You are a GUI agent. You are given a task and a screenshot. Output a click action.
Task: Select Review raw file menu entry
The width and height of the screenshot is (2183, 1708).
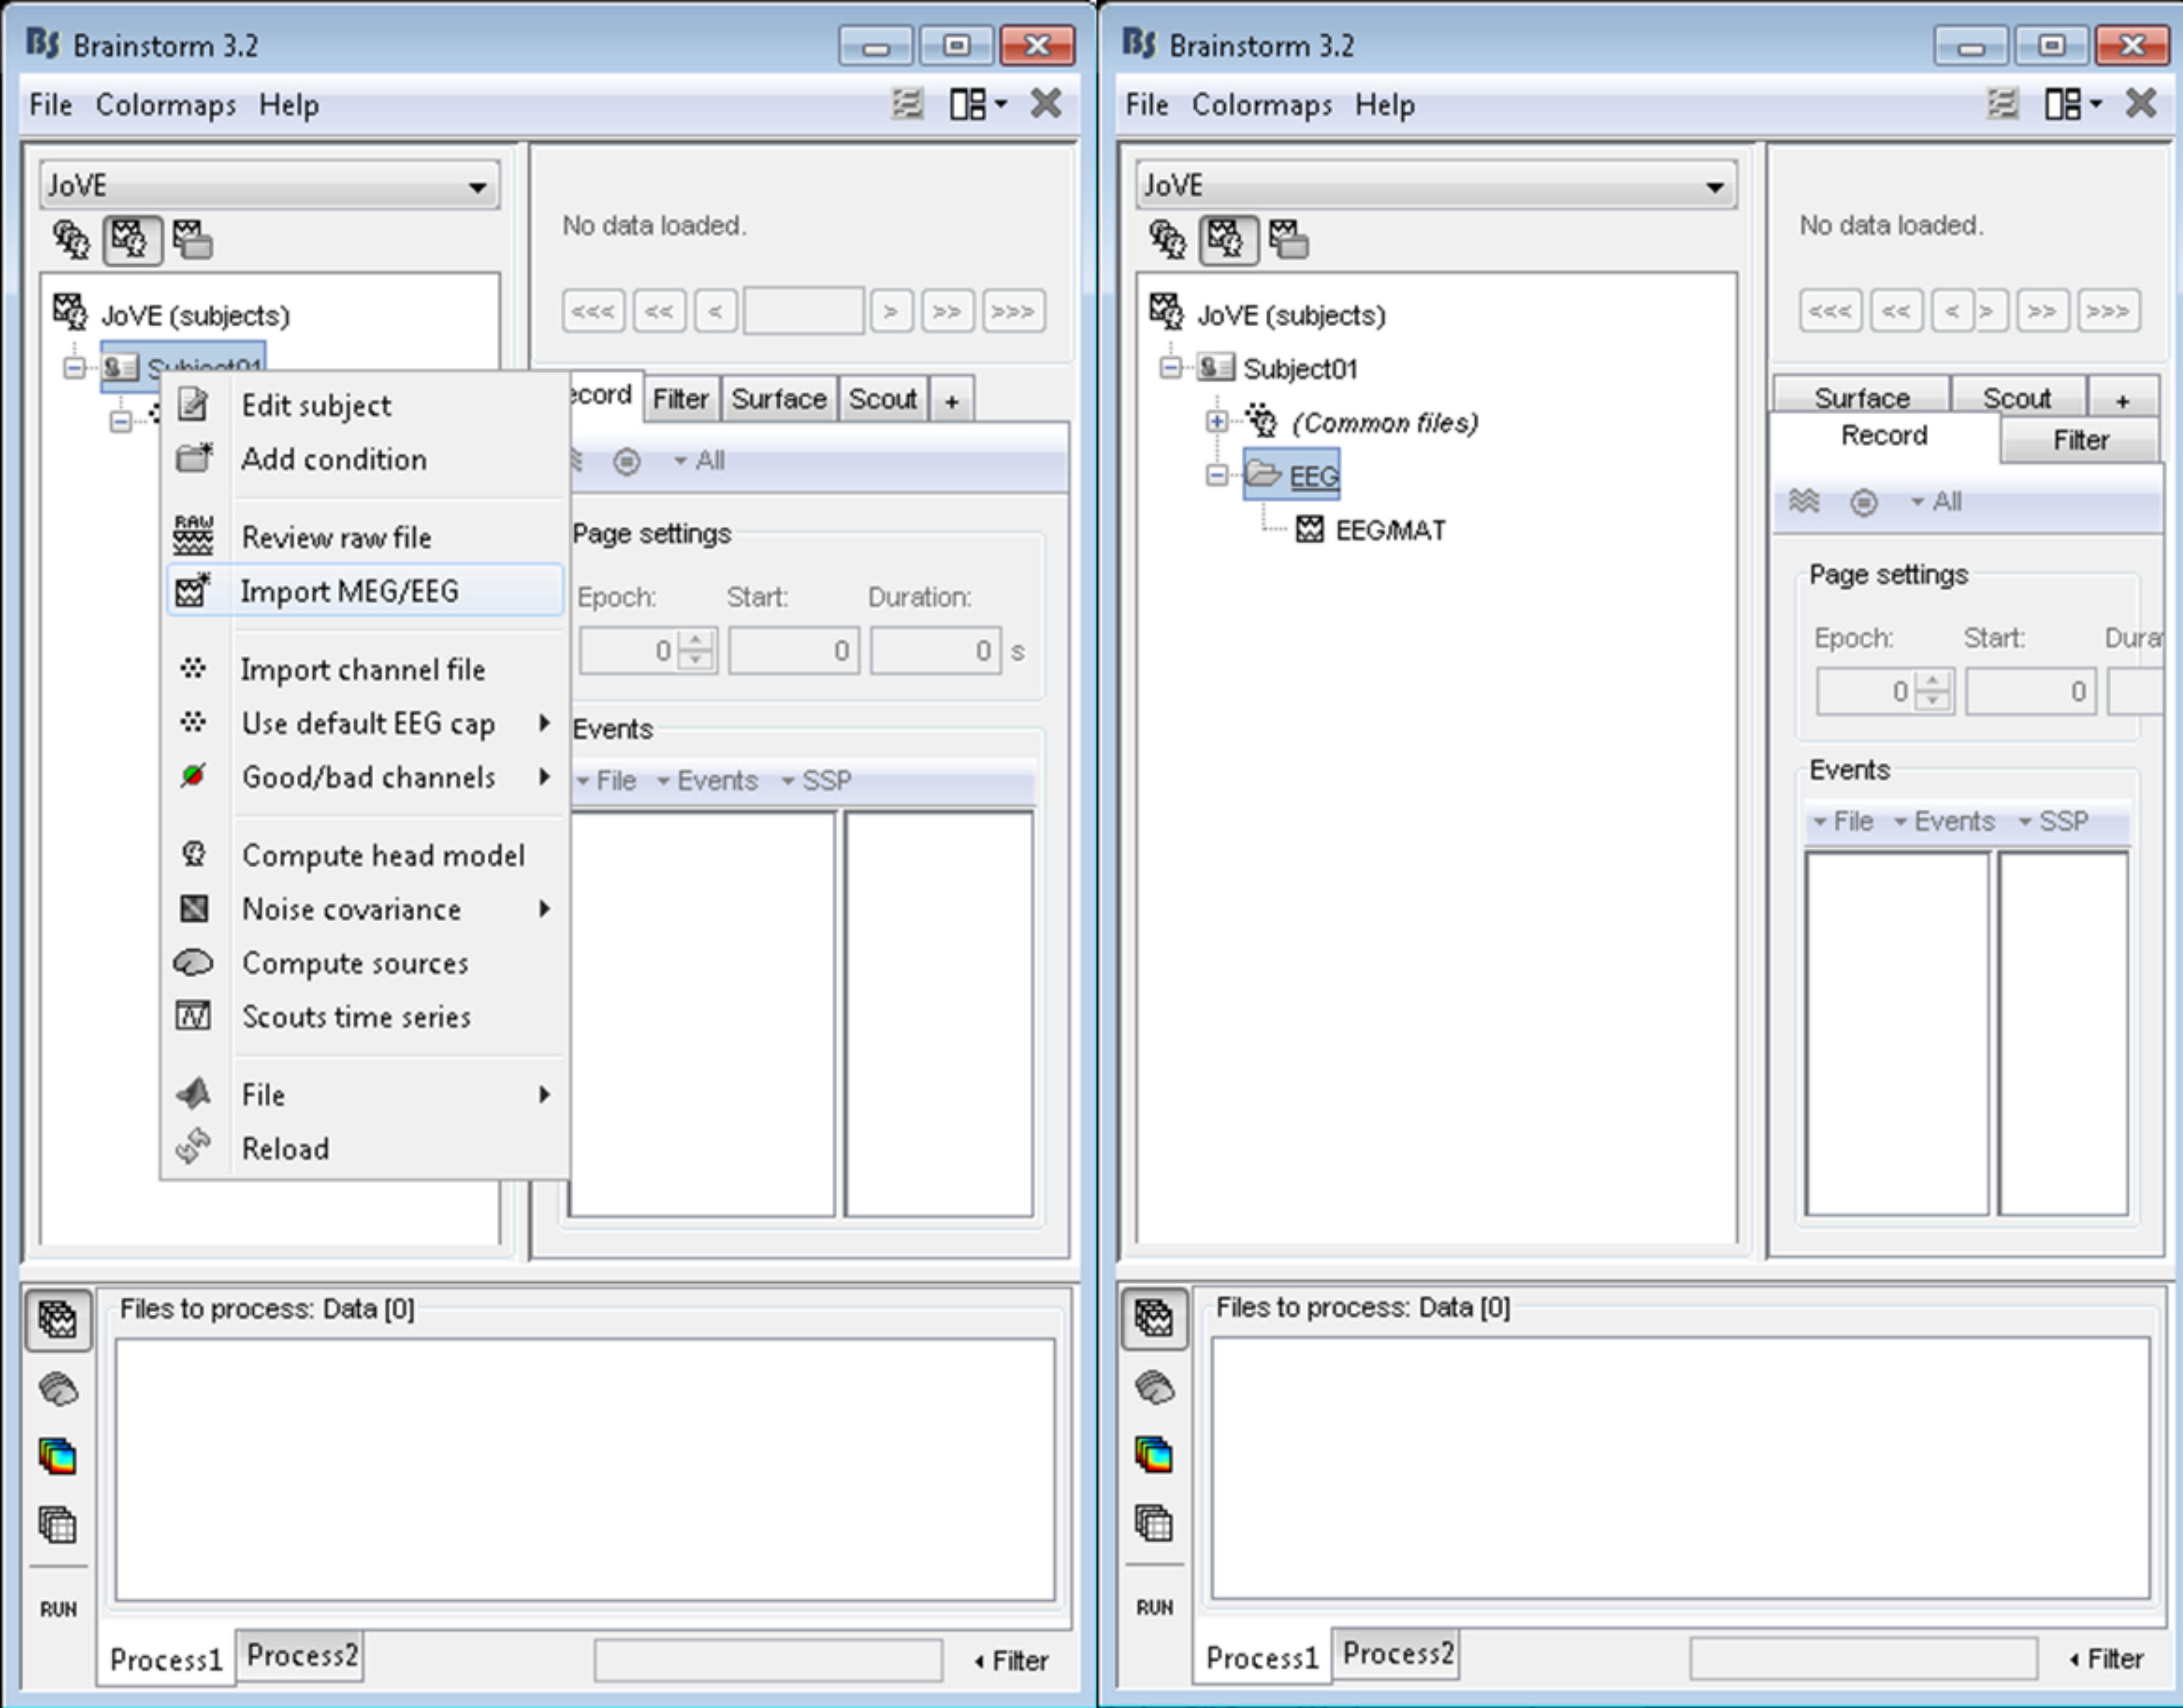[x=336, y=537]
